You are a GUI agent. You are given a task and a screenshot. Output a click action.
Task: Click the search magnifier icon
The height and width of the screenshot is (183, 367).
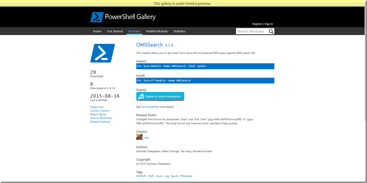click(x=271, y=31)
